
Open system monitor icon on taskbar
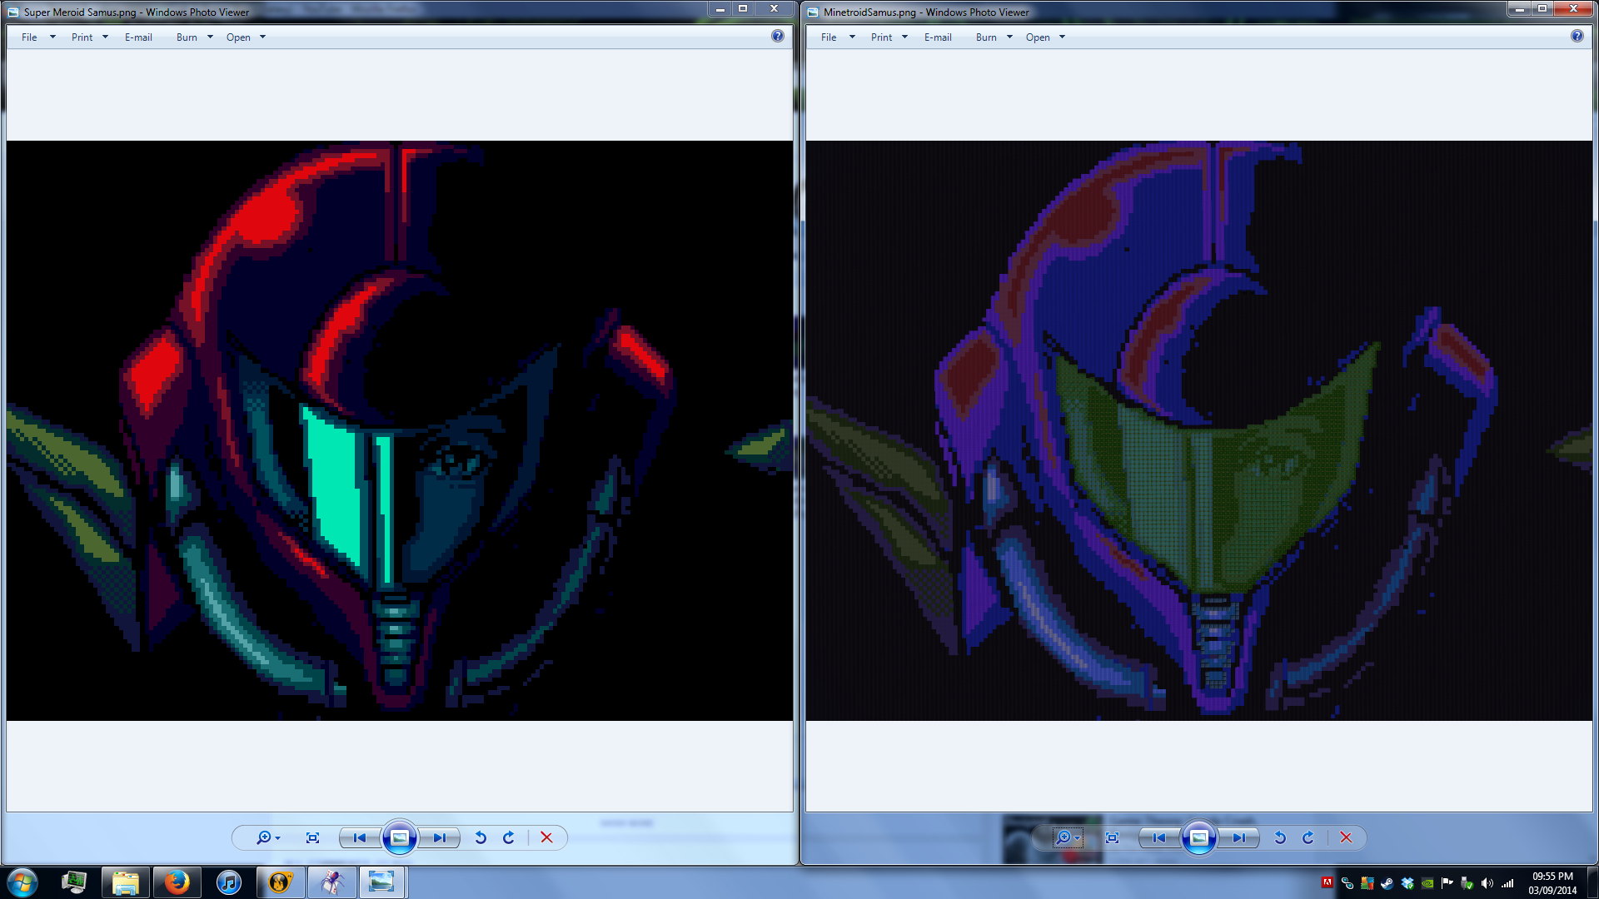point(74,882)
